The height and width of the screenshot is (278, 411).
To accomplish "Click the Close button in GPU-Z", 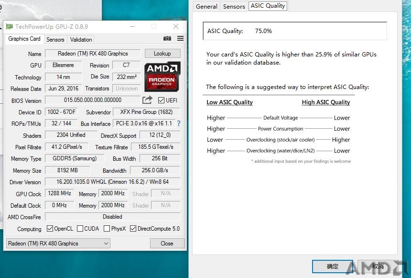I will pos(167,244).
